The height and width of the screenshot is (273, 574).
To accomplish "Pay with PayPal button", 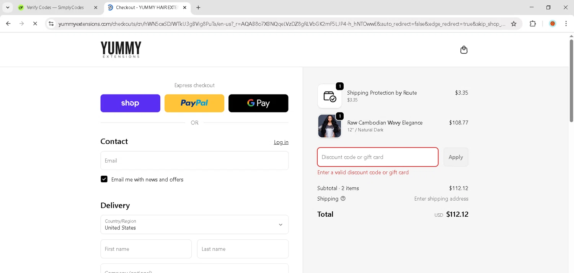I will click(194, 103).
